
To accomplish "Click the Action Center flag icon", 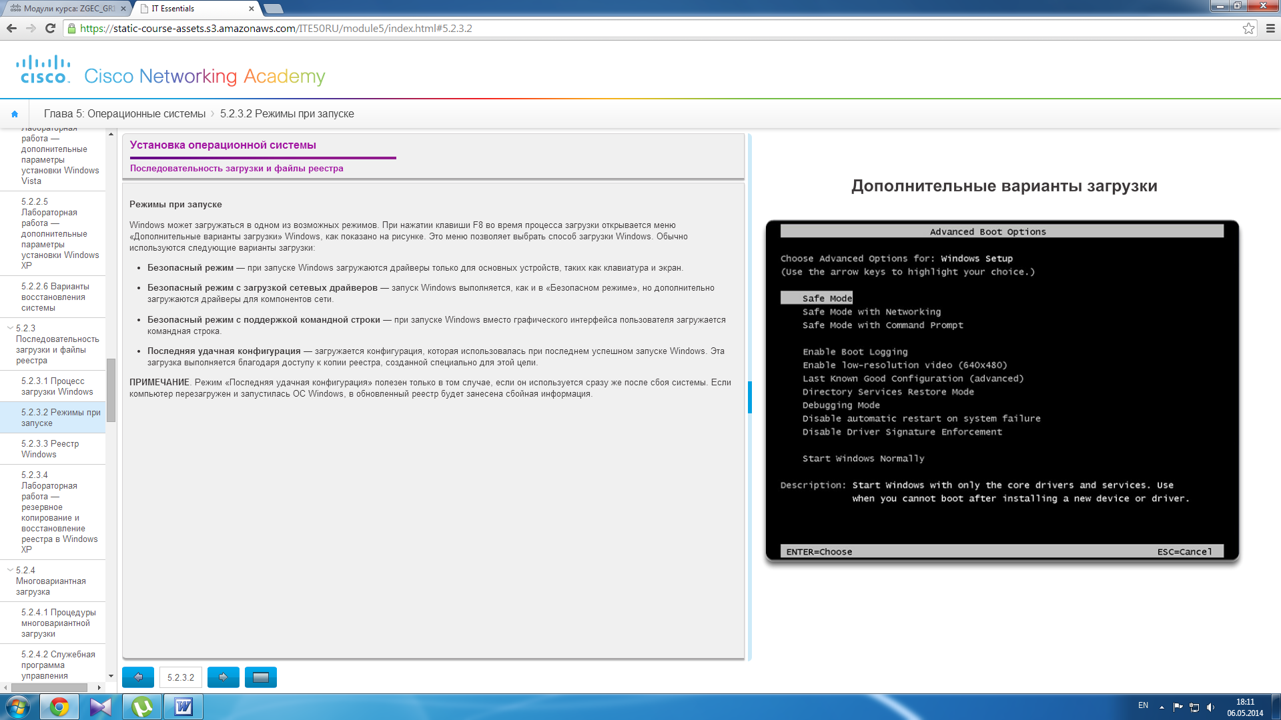I will [x=1178, y=707].
